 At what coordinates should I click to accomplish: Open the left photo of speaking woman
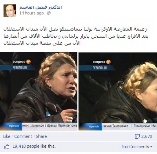(38, 91)
